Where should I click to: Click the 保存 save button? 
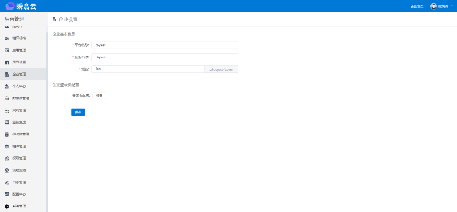tap(78, 112)
